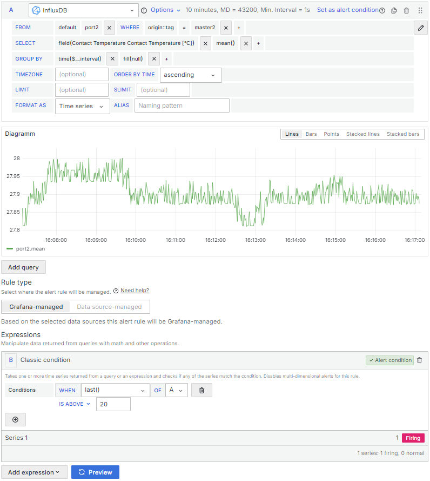The width and height of the screenshot is (430, 481).
Task: Open the ORDER BY TIME ascending dropdown
Action: pos(190,75)
